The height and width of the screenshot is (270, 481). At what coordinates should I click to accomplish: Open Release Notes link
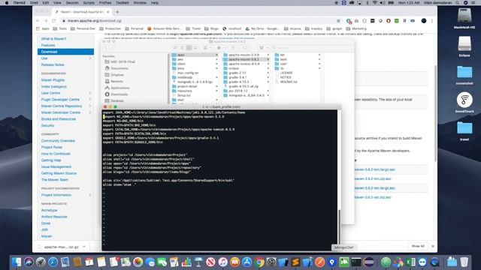(x=53, y=65)
